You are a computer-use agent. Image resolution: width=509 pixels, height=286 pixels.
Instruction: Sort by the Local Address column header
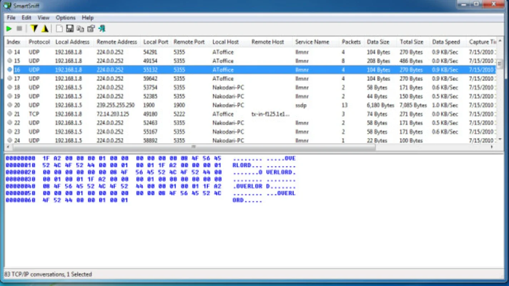click(x=73, y=42)
